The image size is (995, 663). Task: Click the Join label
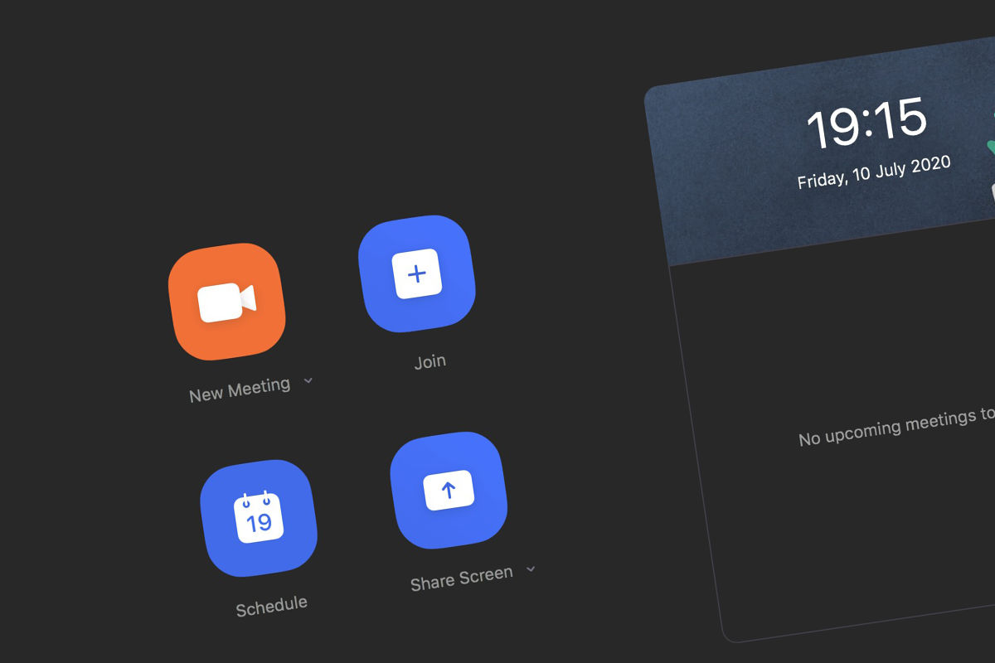coord(430,361)
